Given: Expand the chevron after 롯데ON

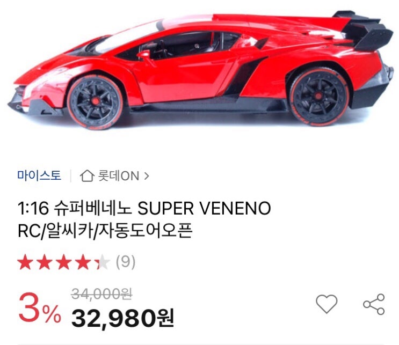Looking at the screenshot, I should [x=147, y=176].
